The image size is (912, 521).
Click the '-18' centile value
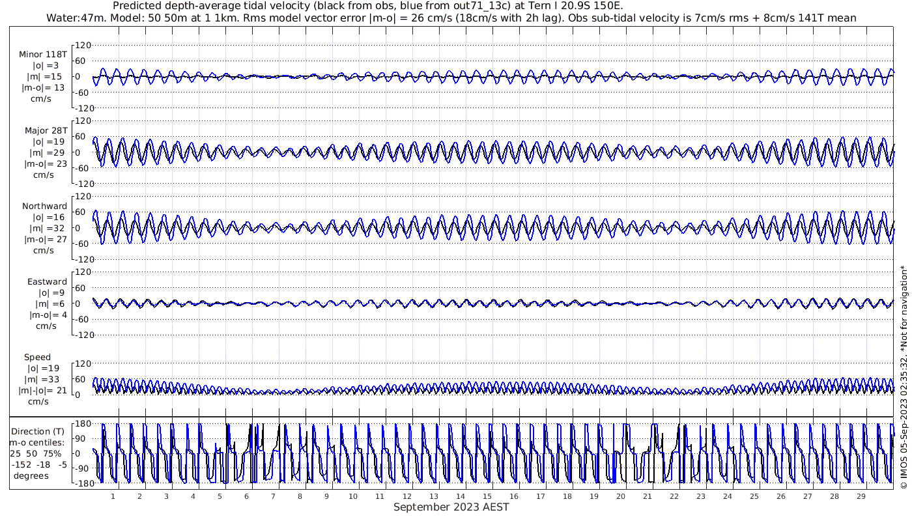[x=44, y=464]
